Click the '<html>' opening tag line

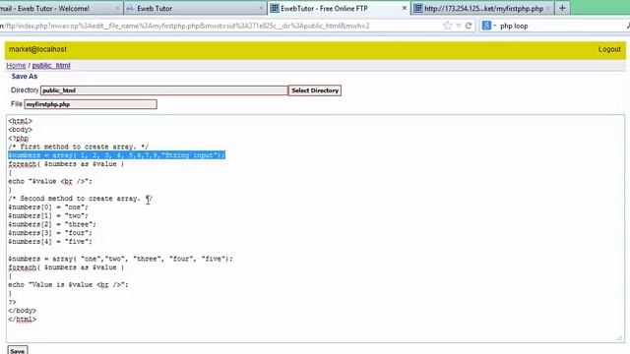click(20, 121)
